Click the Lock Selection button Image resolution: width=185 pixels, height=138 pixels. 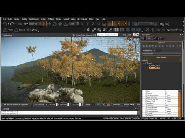[x=39, y=105]
